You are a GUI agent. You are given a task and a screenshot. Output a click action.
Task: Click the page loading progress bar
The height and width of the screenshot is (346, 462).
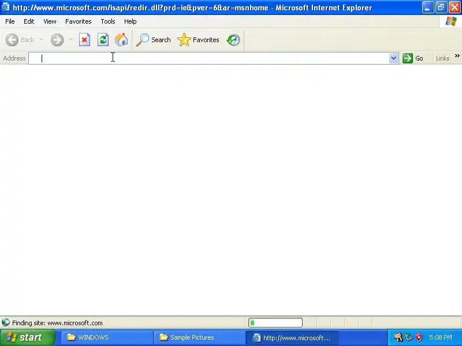tap(275, 323)
